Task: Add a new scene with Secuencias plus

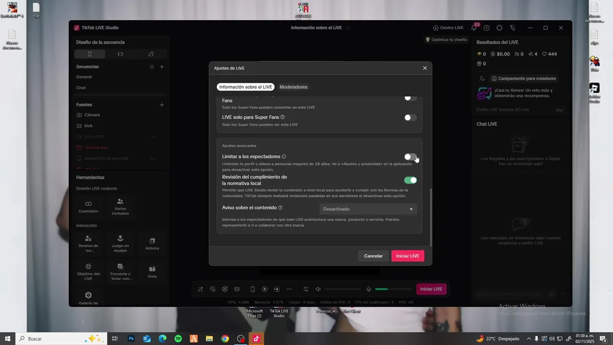Action: coord(162,67)
